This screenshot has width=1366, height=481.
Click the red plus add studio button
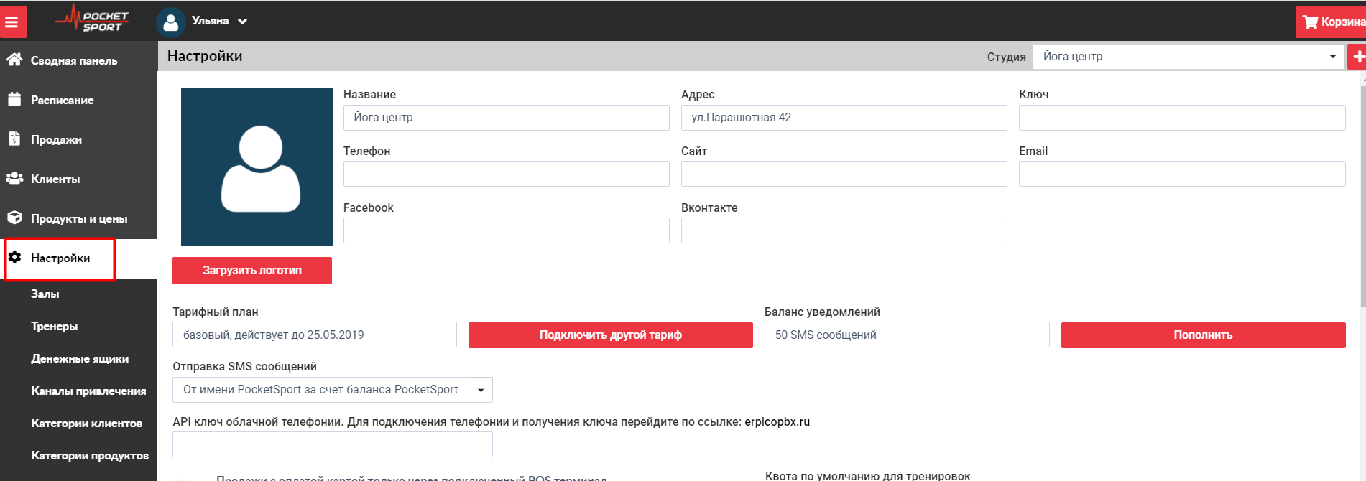[x=1357, y=57]
